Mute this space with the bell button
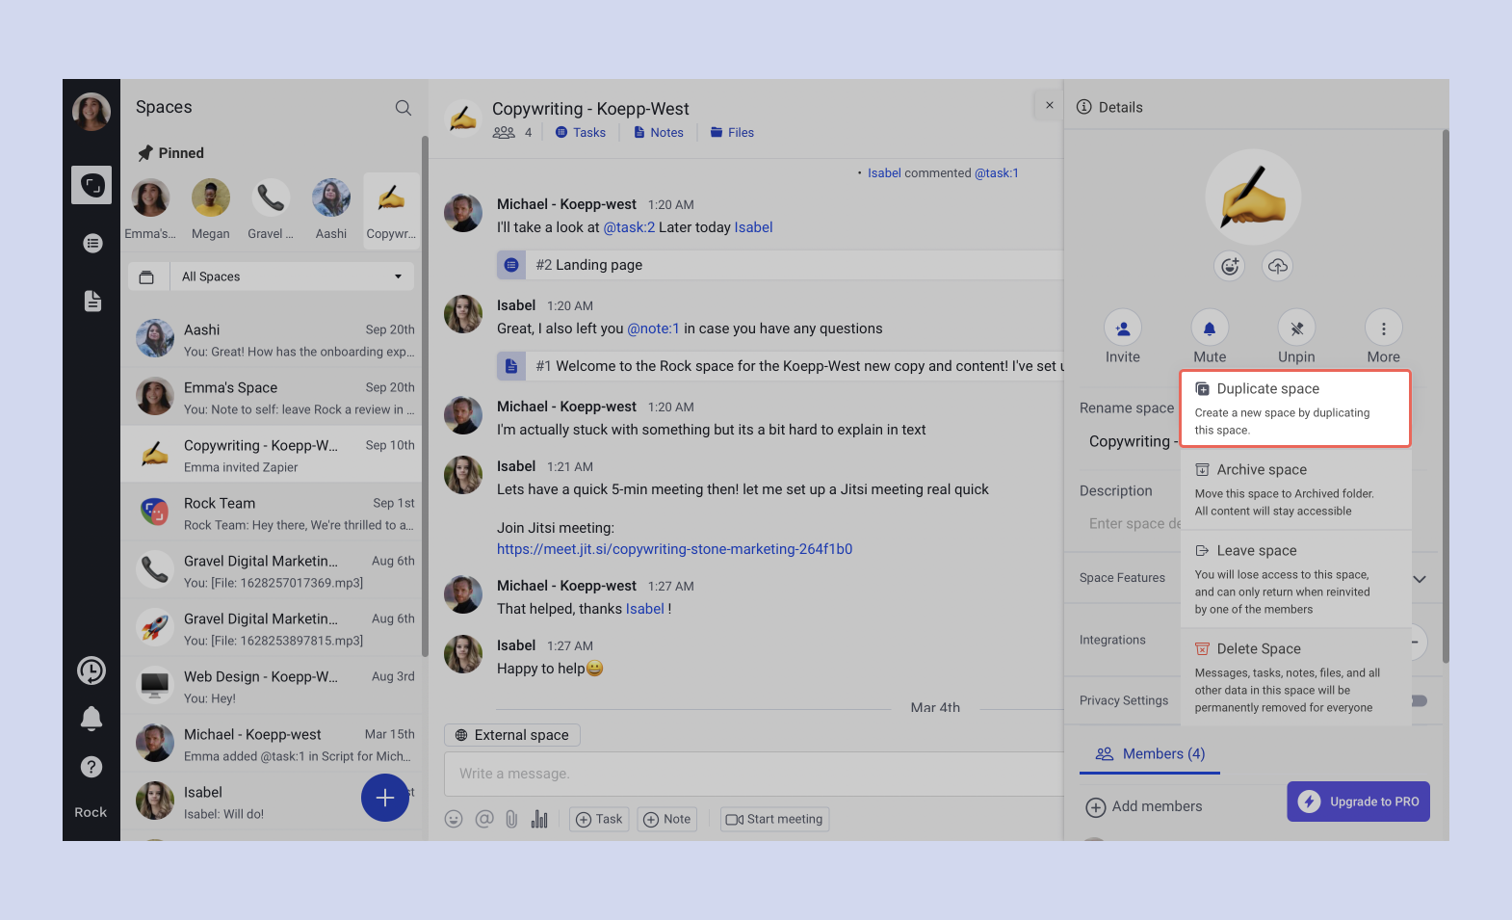 [1210, 329]
